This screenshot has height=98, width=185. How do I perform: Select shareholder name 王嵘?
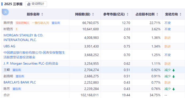pyautogui.click(x=7, y=70)
